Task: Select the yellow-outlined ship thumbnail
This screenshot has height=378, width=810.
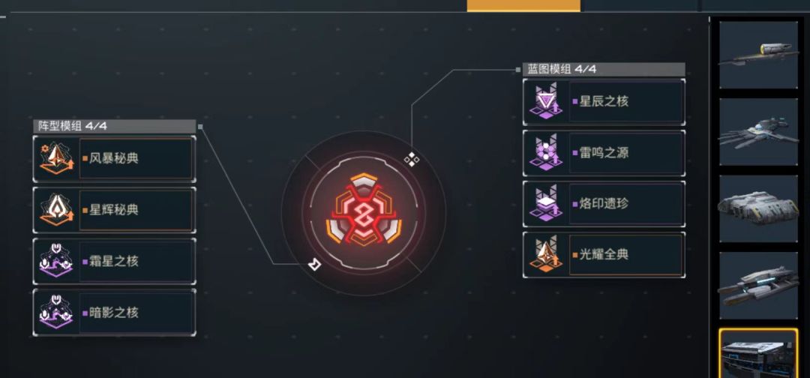Action: [758, 354]
